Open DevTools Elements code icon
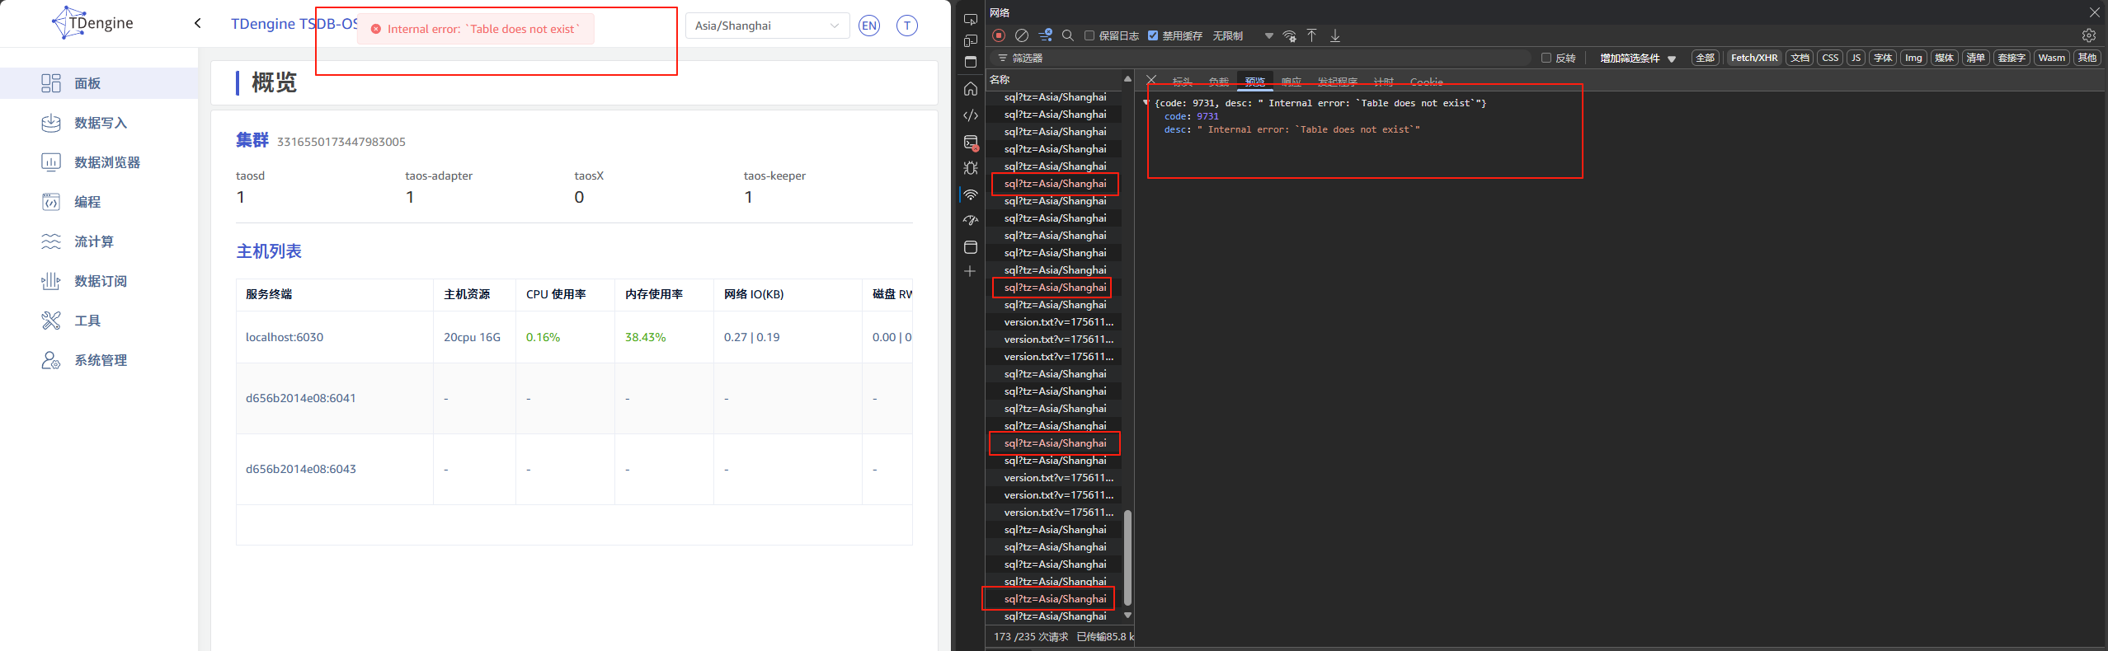The width and height of the screenshot is (2108, 651). click(971, 115)
